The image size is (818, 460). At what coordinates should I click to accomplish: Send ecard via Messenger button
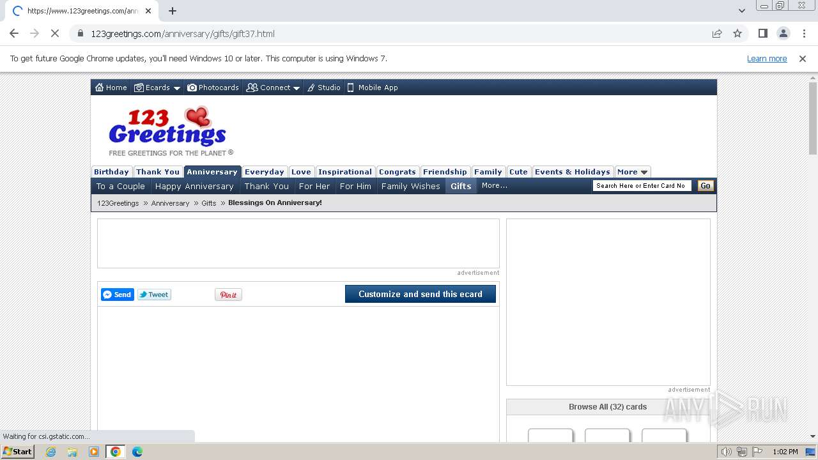(x=118, y=295)
